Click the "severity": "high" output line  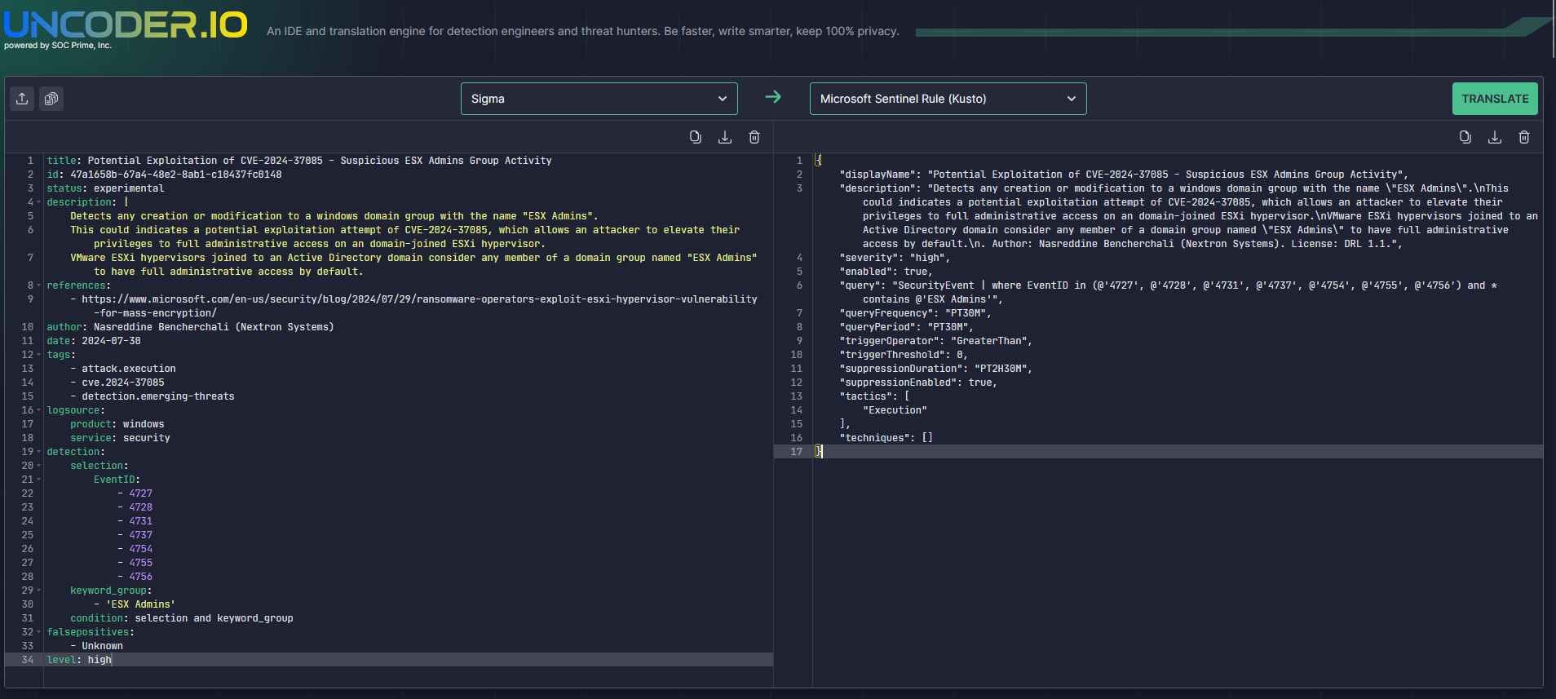point(895,258)
